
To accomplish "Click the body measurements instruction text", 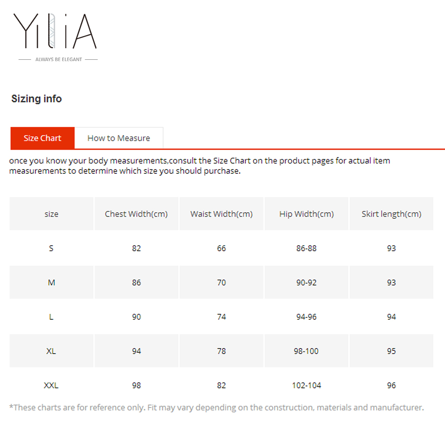I will 199,165.
